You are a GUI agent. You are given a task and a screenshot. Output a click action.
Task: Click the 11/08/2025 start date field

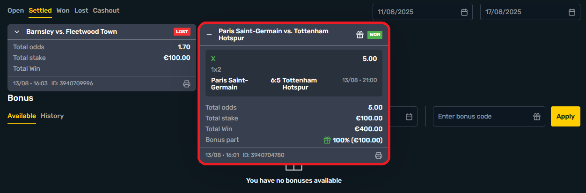coord(417,12)
